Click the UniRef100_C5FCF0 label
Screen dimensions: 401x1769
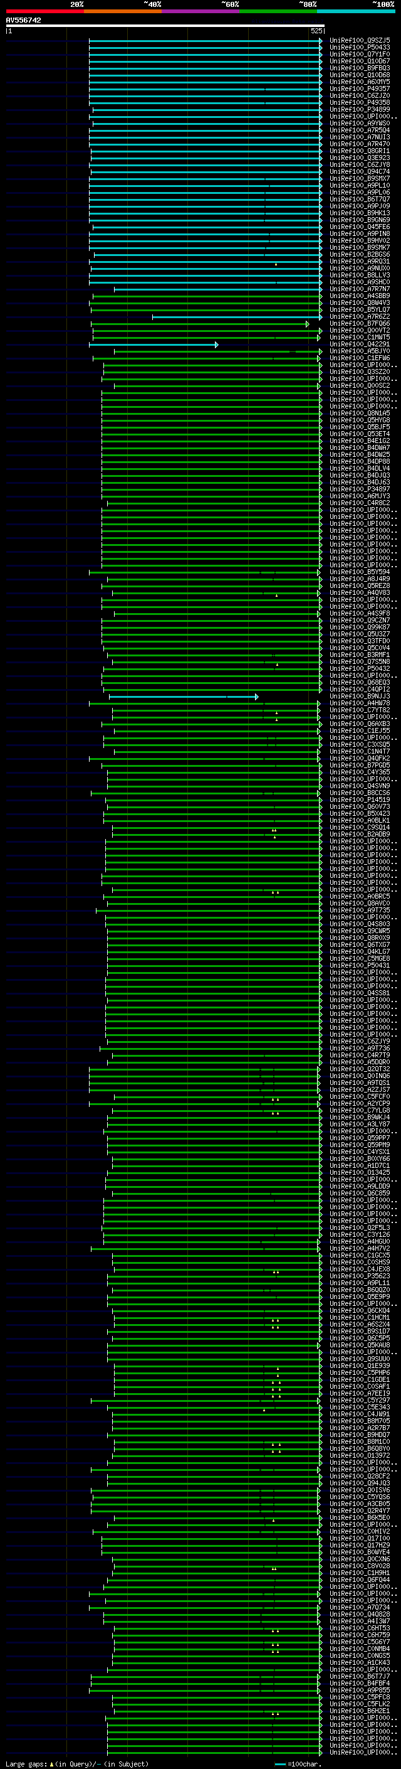click(360, 1097)
